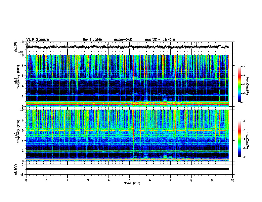Screen dimensions: 262x202
Task: Click the "3" tick on the time axis
Action: [x=88, y=180]
